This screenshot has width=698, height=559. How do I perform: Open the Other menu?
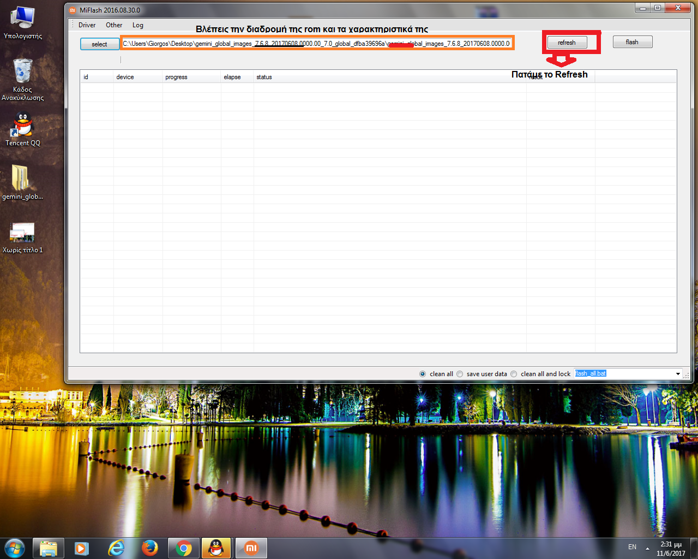click(x=114, y=25)
